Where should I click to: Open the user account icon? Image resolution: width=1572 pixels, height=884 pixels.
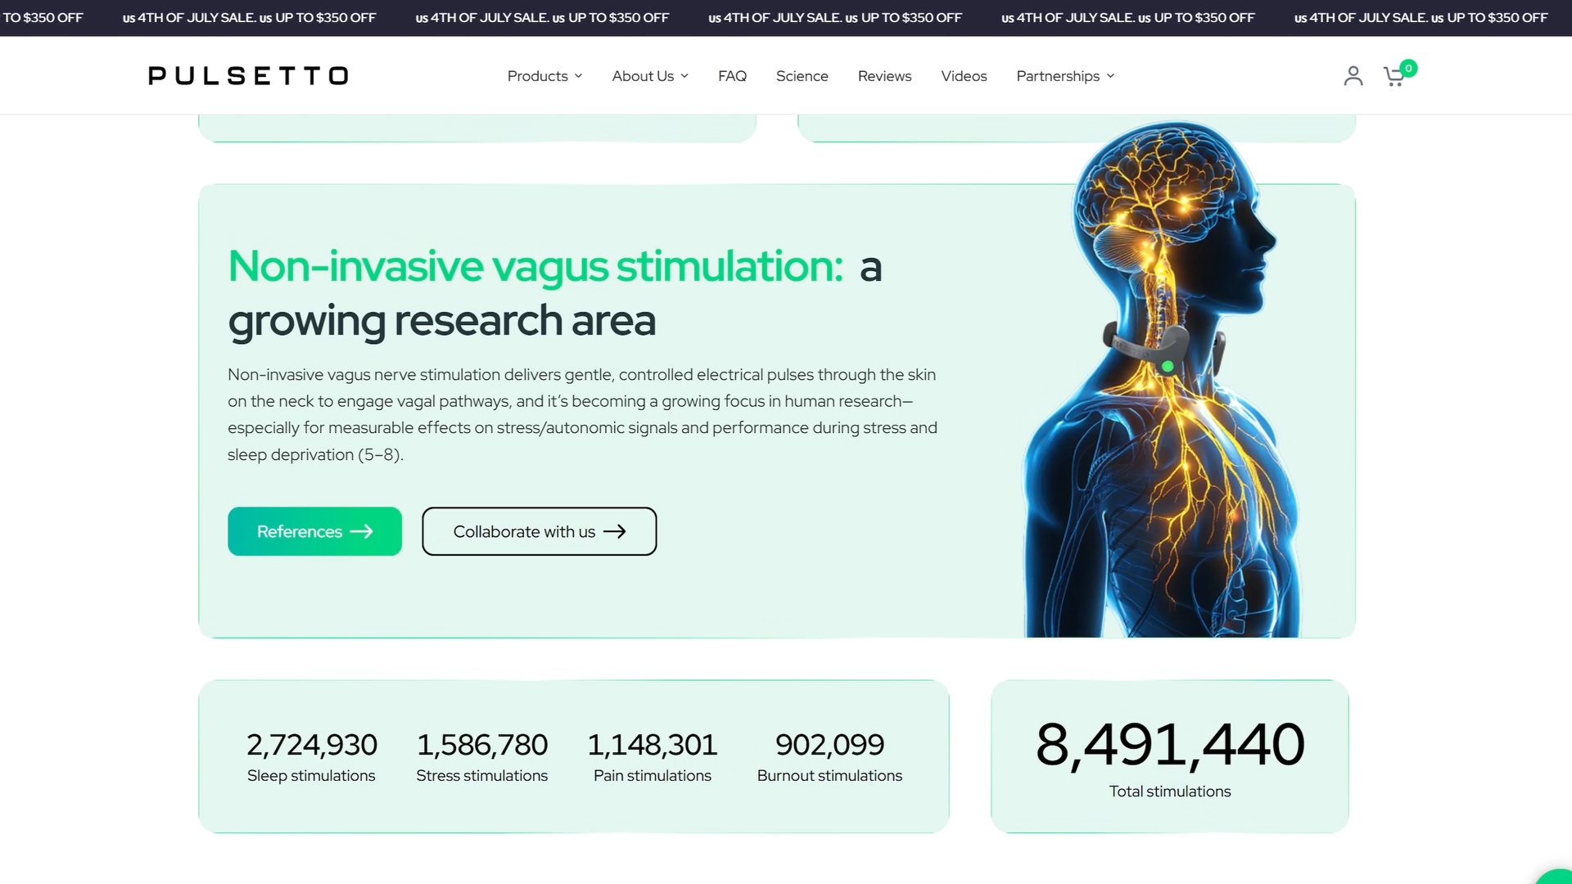[1353, 76]
